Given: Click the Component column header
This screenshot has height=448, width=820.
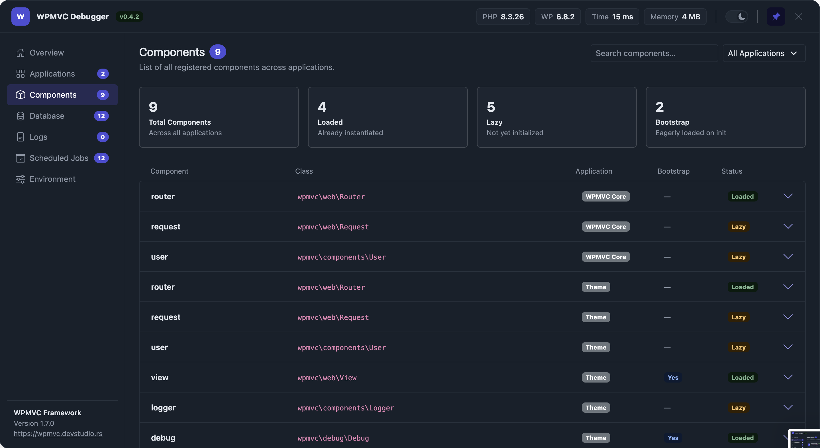Looking at the screenshot, I should click(169, 171).
